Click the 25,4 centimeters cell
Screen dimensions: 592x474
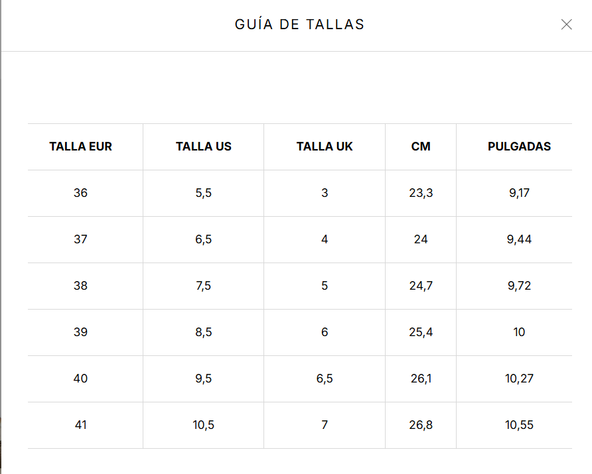[421, 332]
